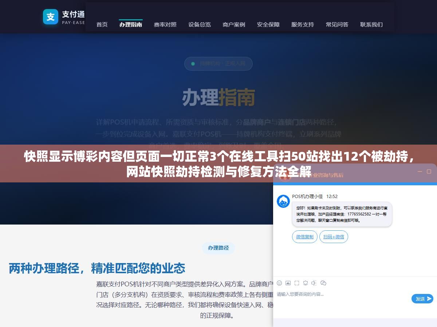Open the emoji picker in chat
Viewport: 437px width, 327px height.
(279, 283)
